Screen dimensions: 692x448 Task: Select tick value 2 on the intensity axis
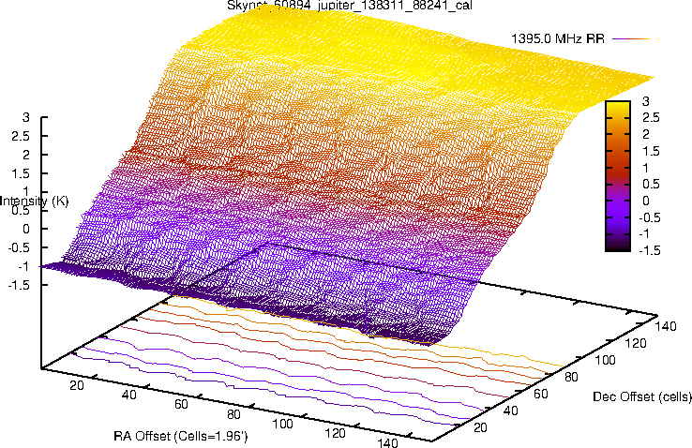(x=26, y=155)
